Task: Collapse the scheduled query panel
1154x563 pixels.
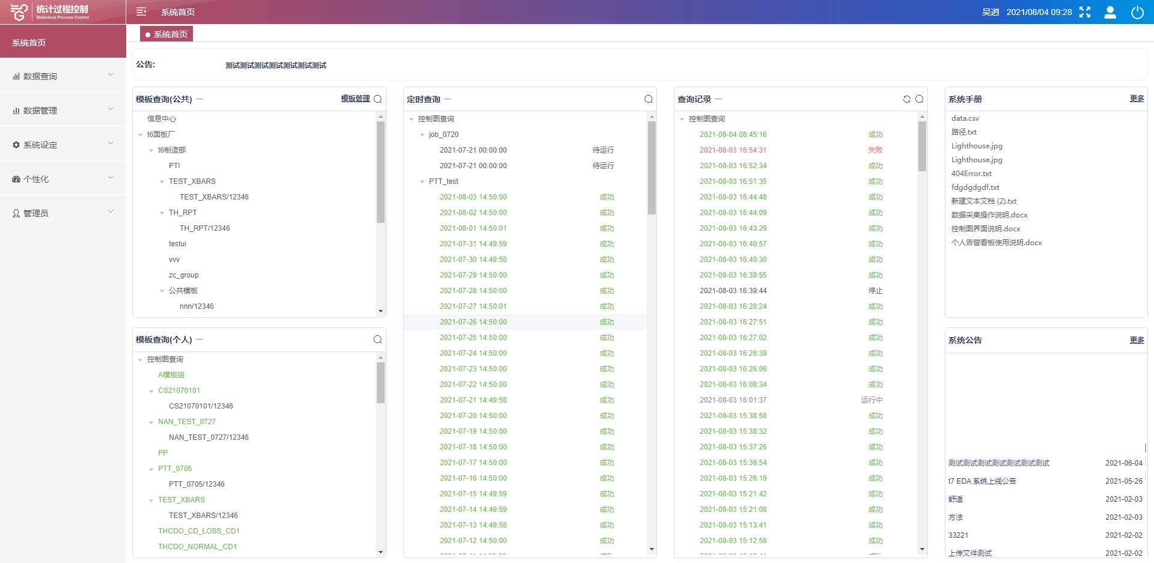Action: point(448,99)
